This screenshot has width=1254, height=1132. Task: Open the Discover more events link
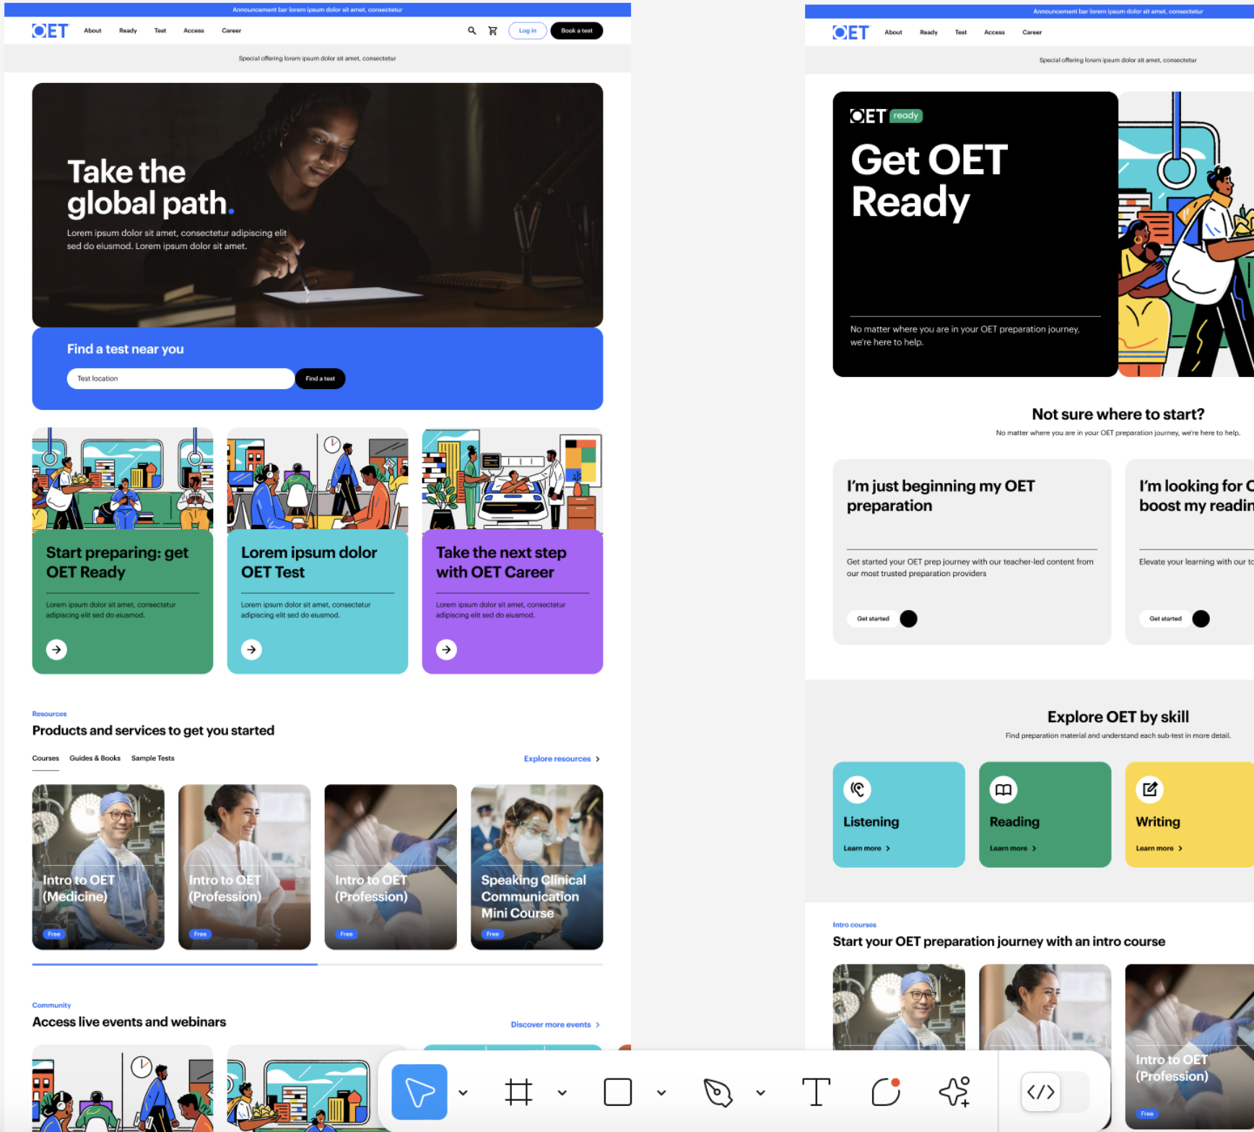[555, 1024]
